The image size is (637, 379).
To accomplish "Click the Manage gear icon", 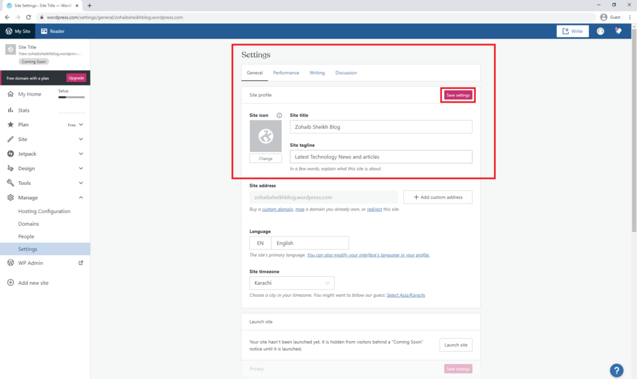I will coord(11,197).
